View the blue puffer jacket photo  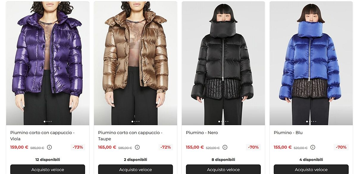point(311,63)
